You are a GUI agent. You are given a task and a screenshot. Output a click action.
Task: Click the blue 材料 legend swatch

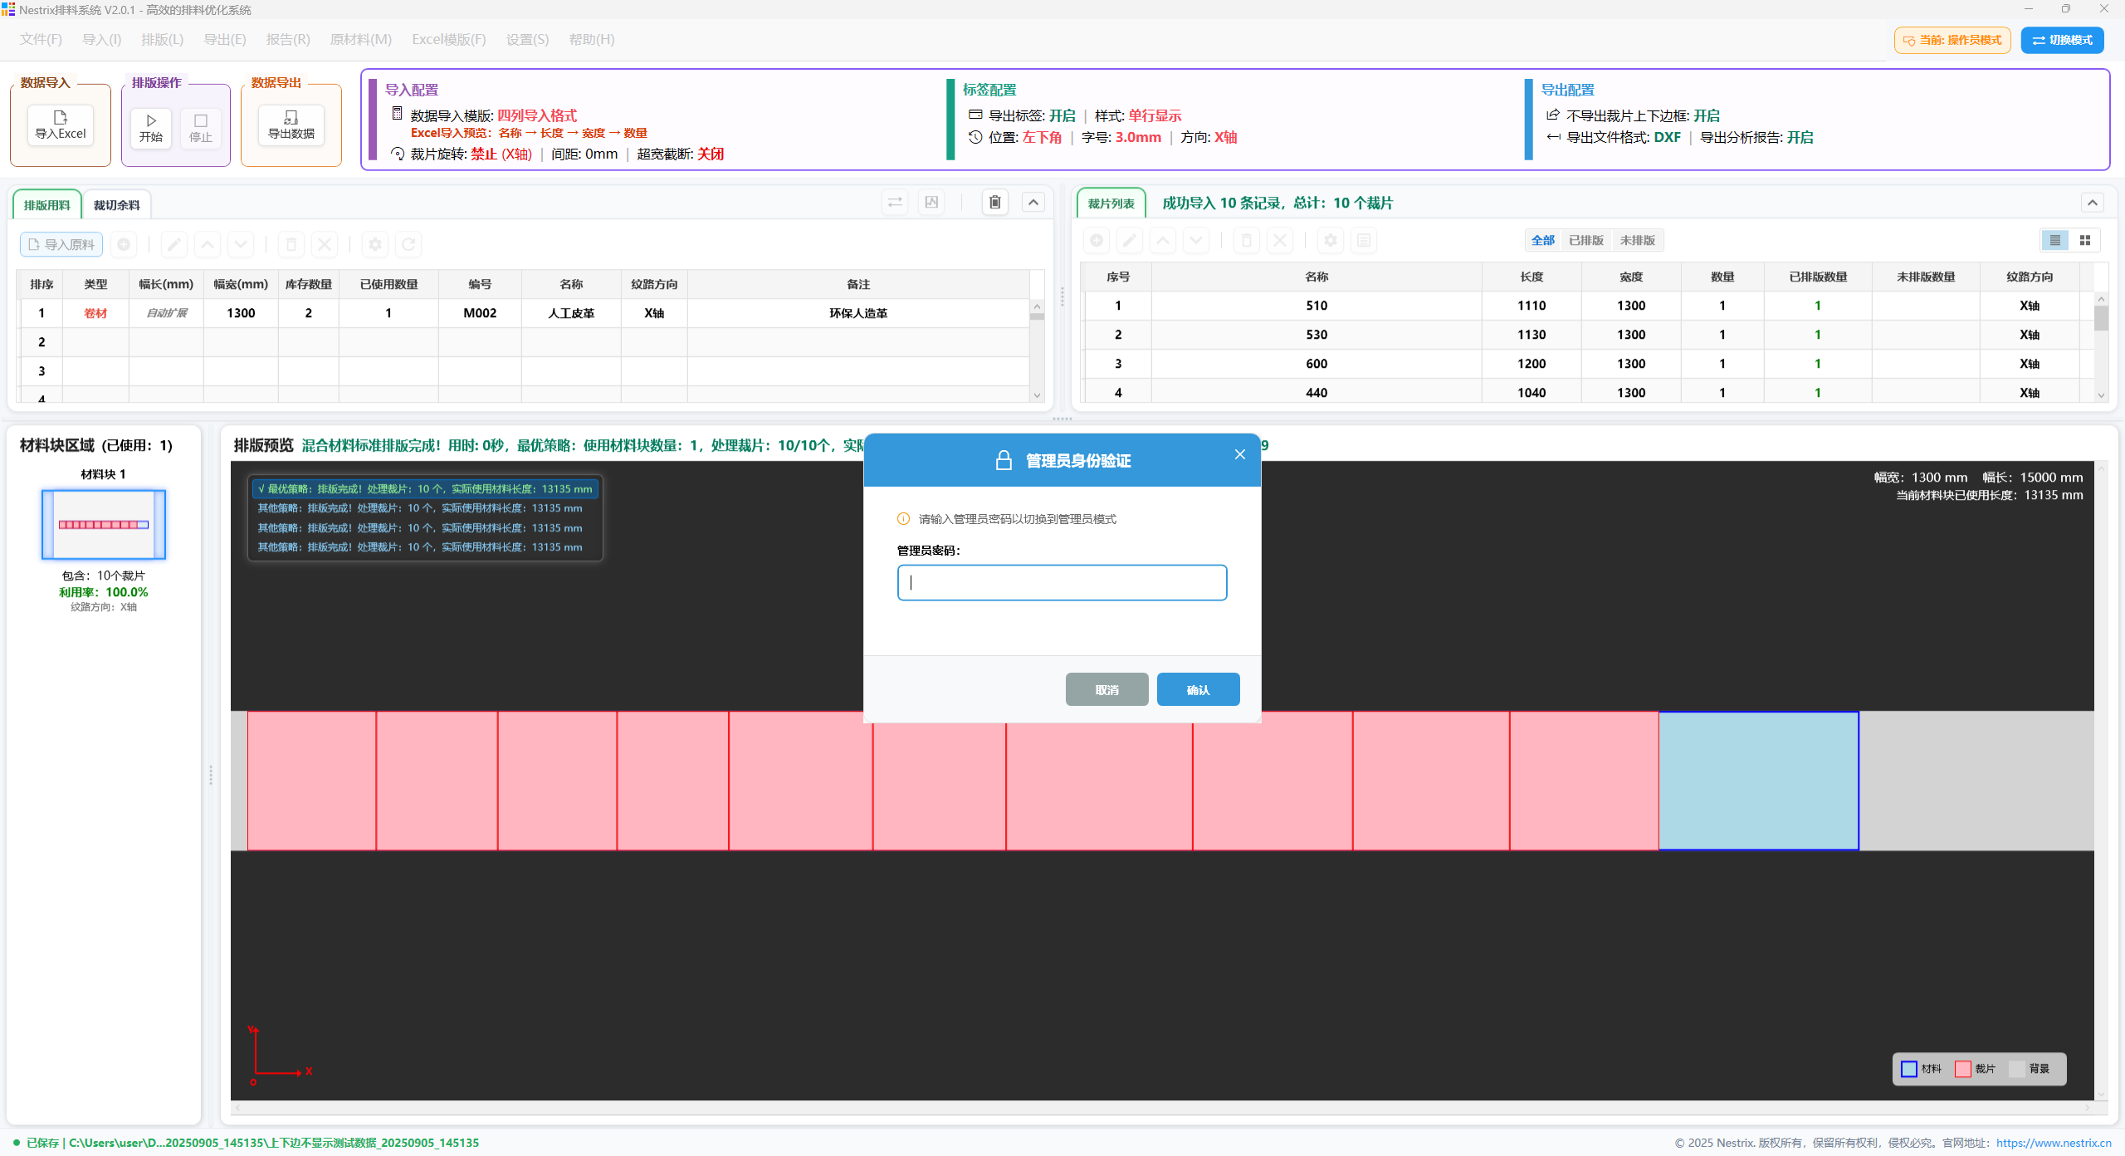1908,1069
